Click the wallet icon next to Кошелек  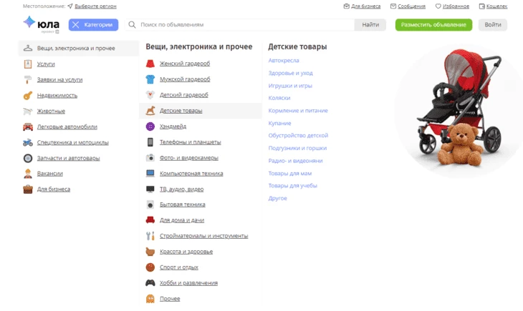481,6
